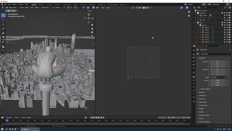This screenshot has width=232, height=131.
Task: Toggle render camera icon for Collection
Action: (229, 13)
